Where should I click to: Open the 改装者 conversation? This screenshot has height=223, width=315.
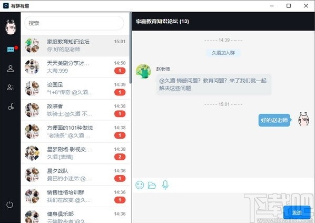75,110
